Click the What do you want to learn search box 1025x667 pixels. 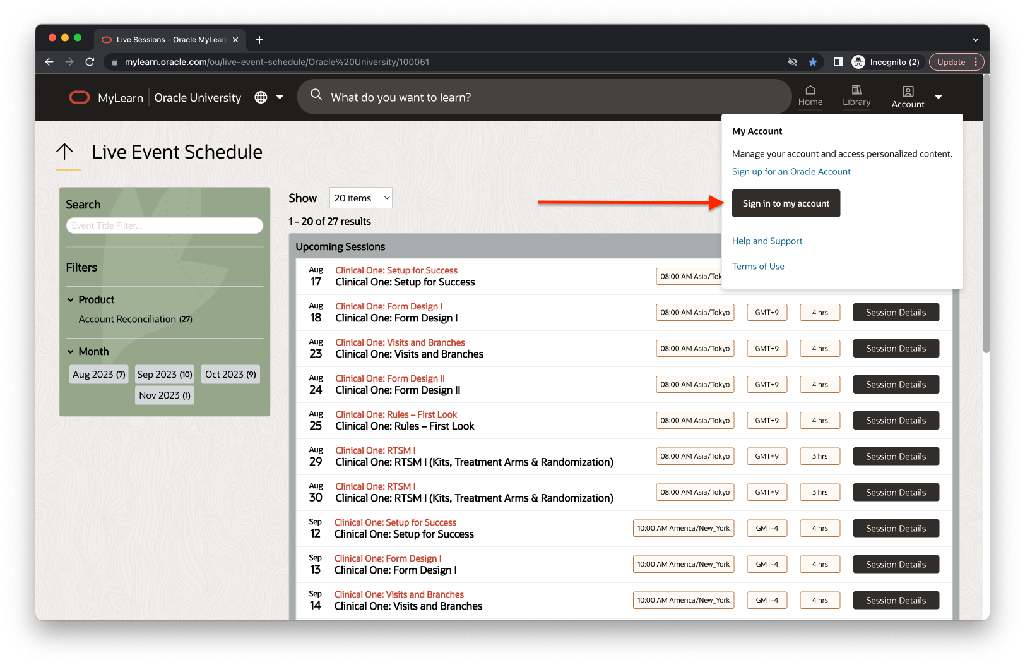[544, 97]
